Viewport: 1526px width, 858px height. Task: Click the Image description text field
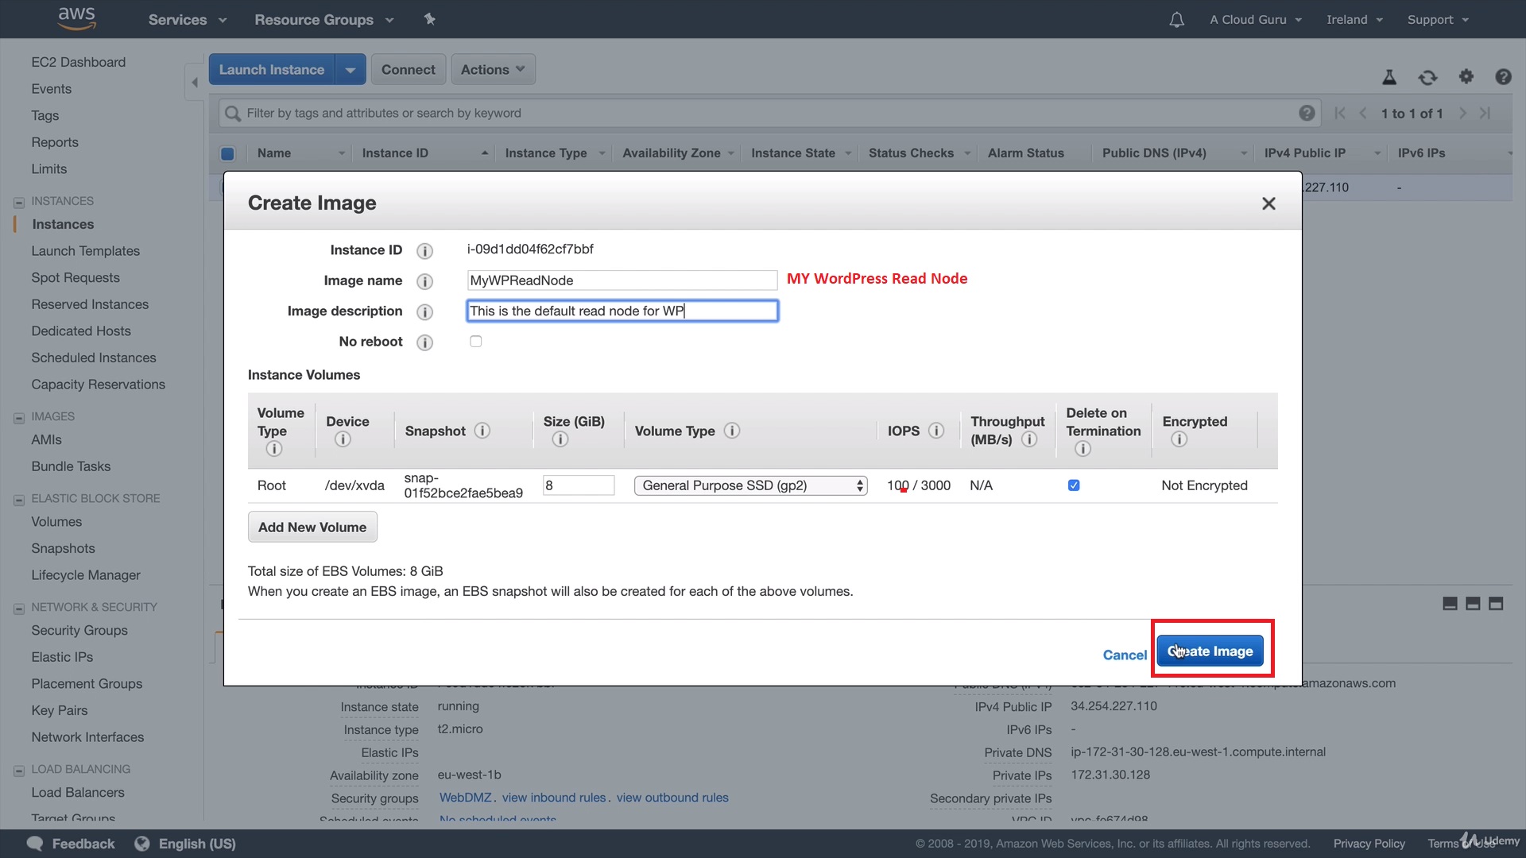click(622, 311)
